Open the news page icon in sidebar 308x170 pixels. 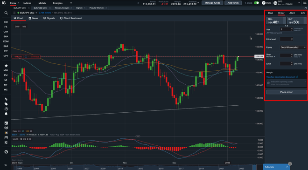[x=6, y=123]
